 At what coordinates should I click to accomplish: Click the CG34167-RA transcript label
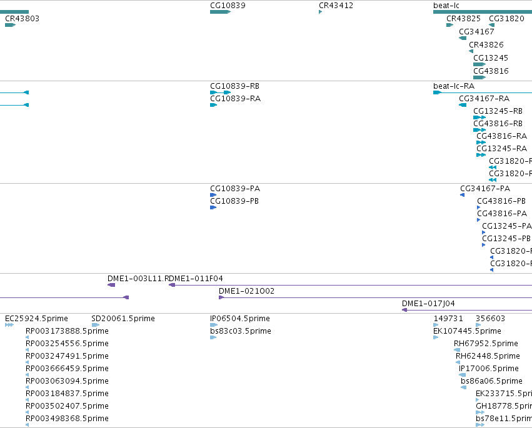point(484,98)
